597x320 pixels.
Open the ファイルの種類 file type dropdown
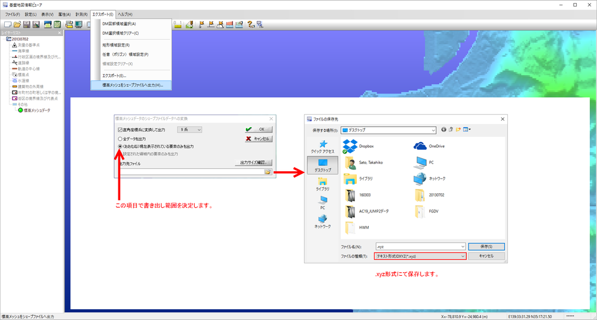pos(420,256)
